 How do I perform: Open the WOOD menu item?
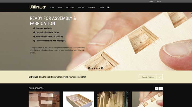[60, 7]
